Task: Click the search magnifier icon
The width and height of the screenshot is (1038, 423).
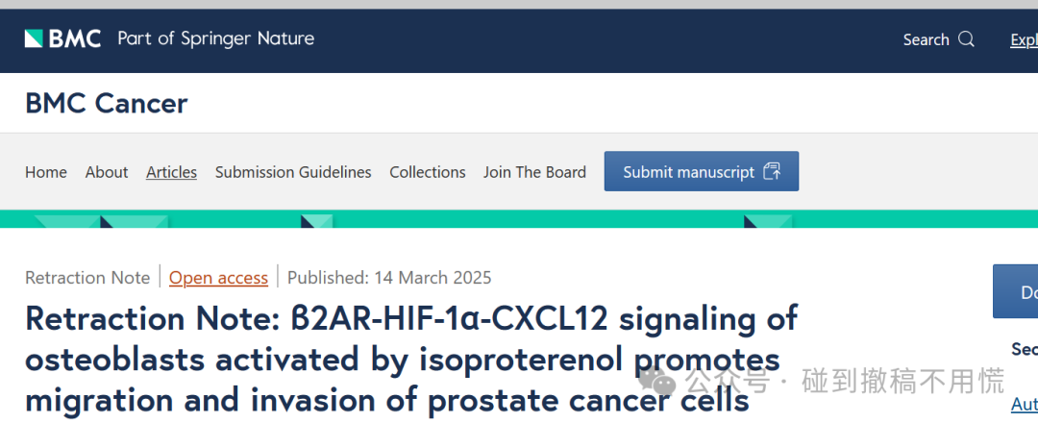Action: click(967, 39)
